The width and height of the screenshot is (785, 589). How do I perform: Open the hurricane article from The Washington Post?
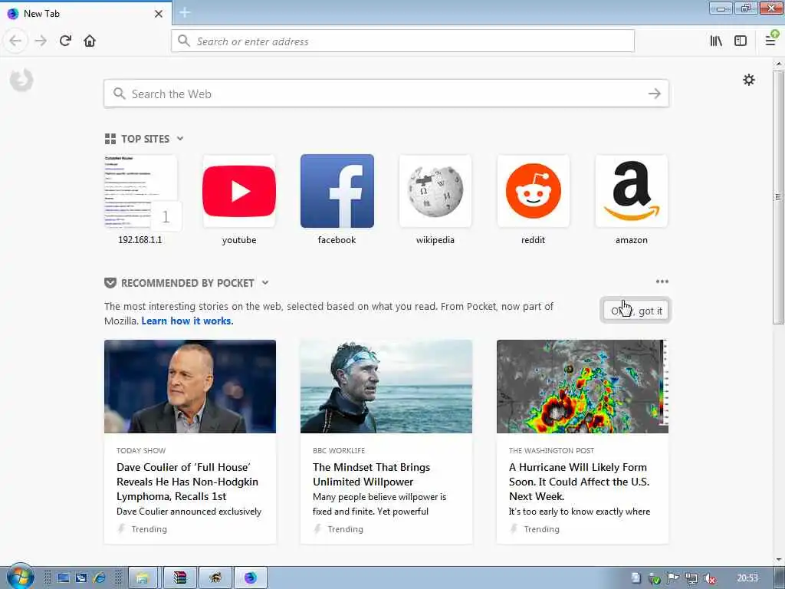583,441
